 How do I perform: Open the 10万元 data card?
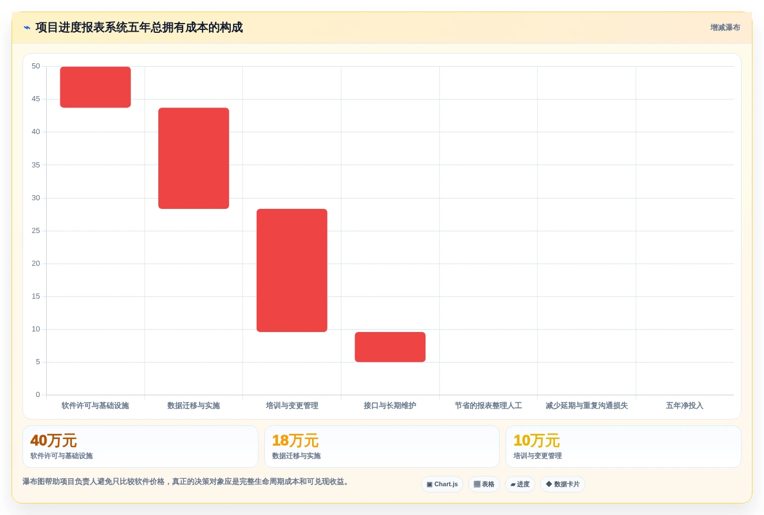pyautogui.click(x=623, y=447)
